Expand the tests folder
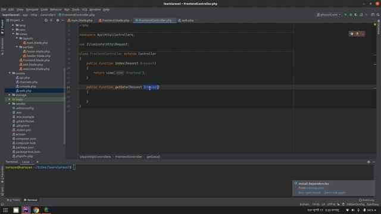This screenshot has height=214, width=381. click(10, 99)
